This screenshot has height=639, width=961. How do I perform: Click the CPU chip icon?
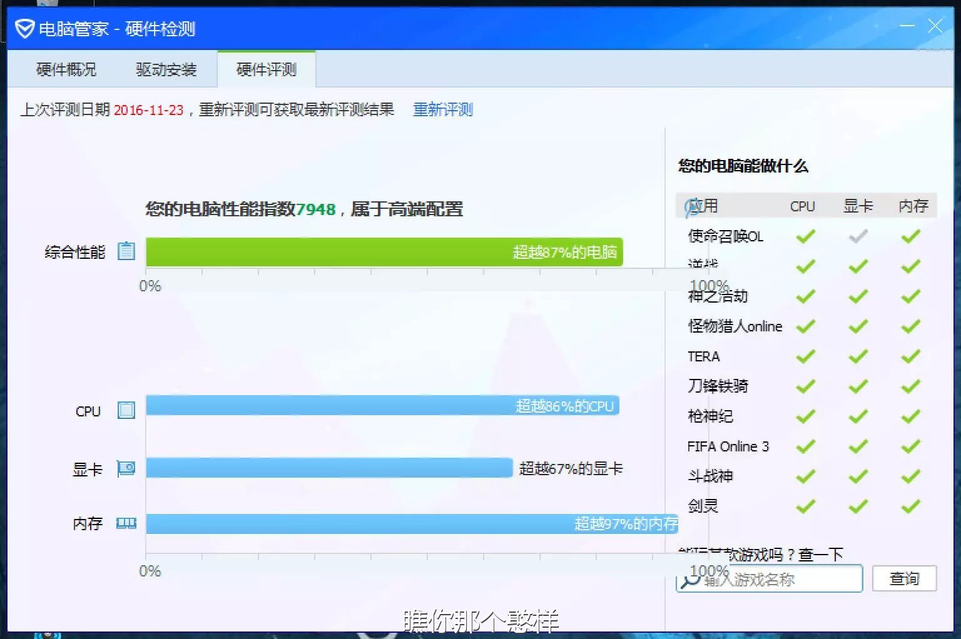126,411
